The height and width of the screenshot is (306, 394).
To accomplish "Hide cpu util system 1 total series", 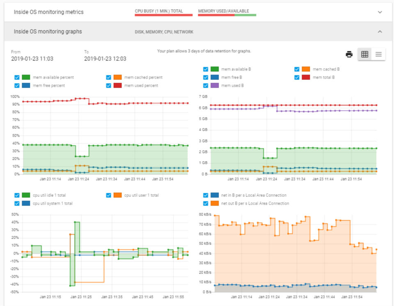I will (17, 203).
